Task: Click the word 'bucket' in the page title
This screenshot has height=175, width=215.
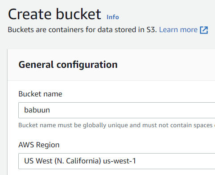Action: pos(79,14)
